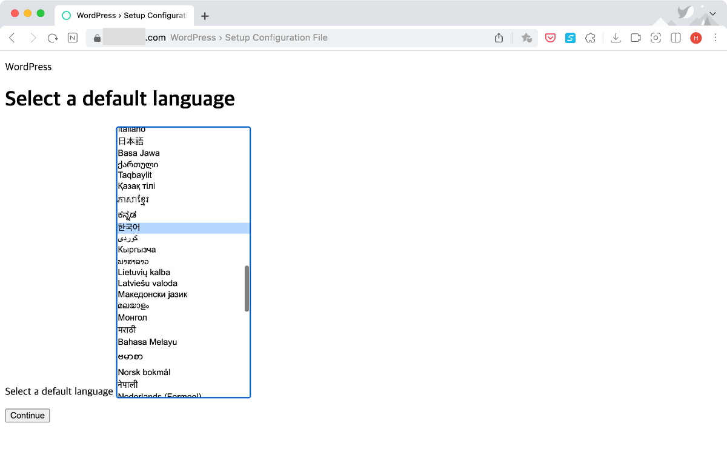Viewport: 727px width, 469px height.
Task: Select the ພາສາລາວ language option
Action: pyautogui.click(x=184, y=261)
